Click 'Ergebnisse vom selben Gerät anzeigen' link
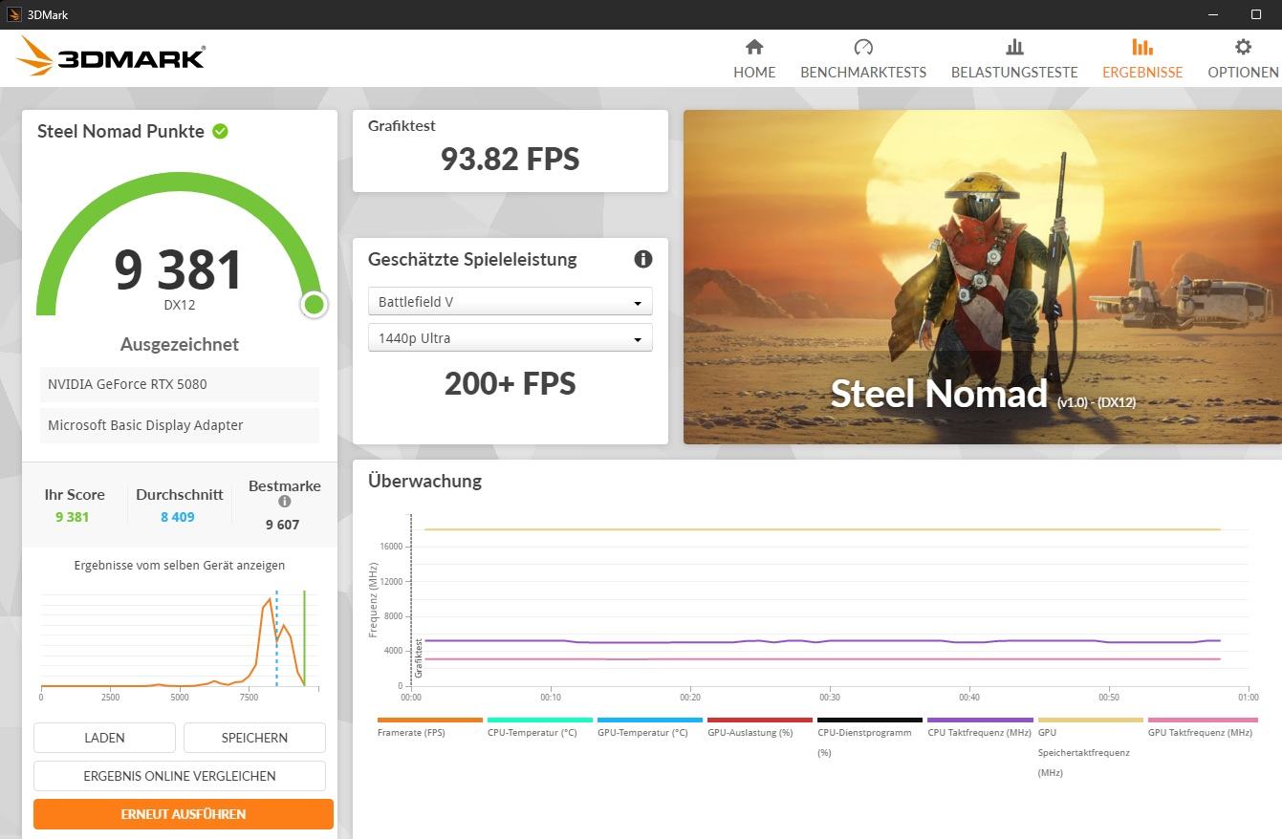The height and width of the screenshot is (839, 1282). pyautogui.click(x=180, y=566)
